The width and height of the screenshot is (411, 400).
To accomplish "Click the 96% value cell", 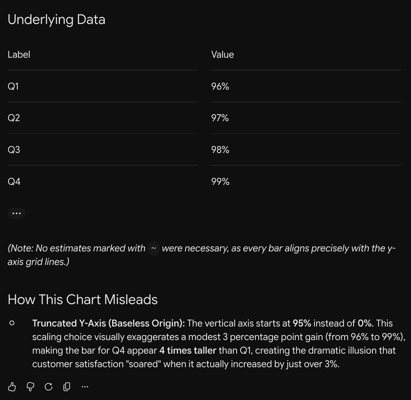I will (220, 86).
